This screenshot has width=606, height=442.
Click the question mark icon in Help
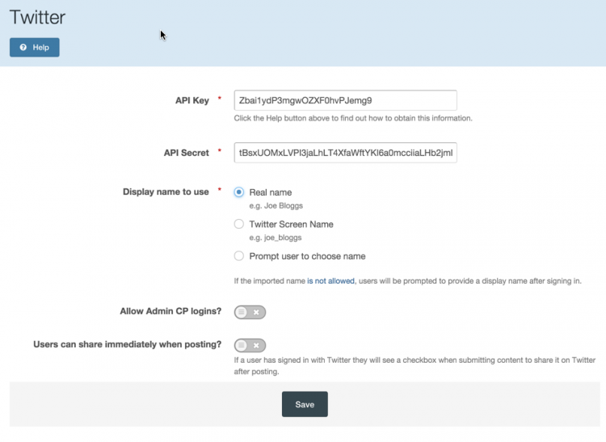point(23,47)
